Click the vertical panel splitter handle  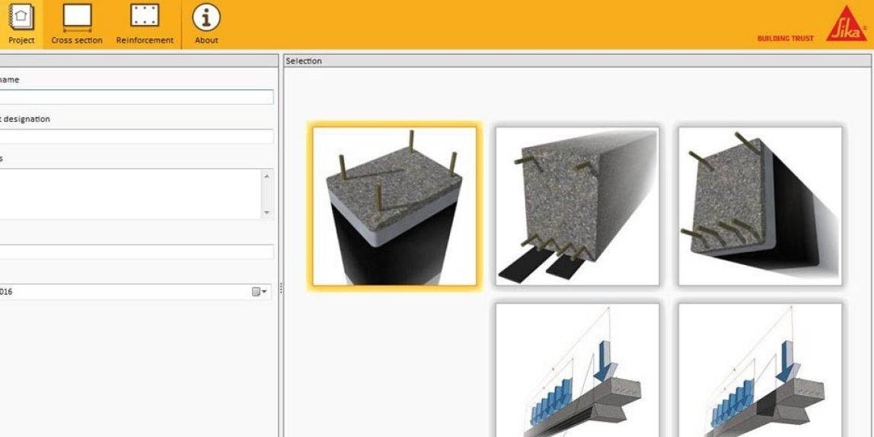click(281, 289)
